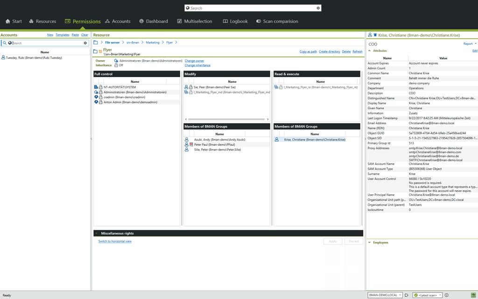
Task: Click the gear icon in the top search bar
Action: [x=318, y=8]
